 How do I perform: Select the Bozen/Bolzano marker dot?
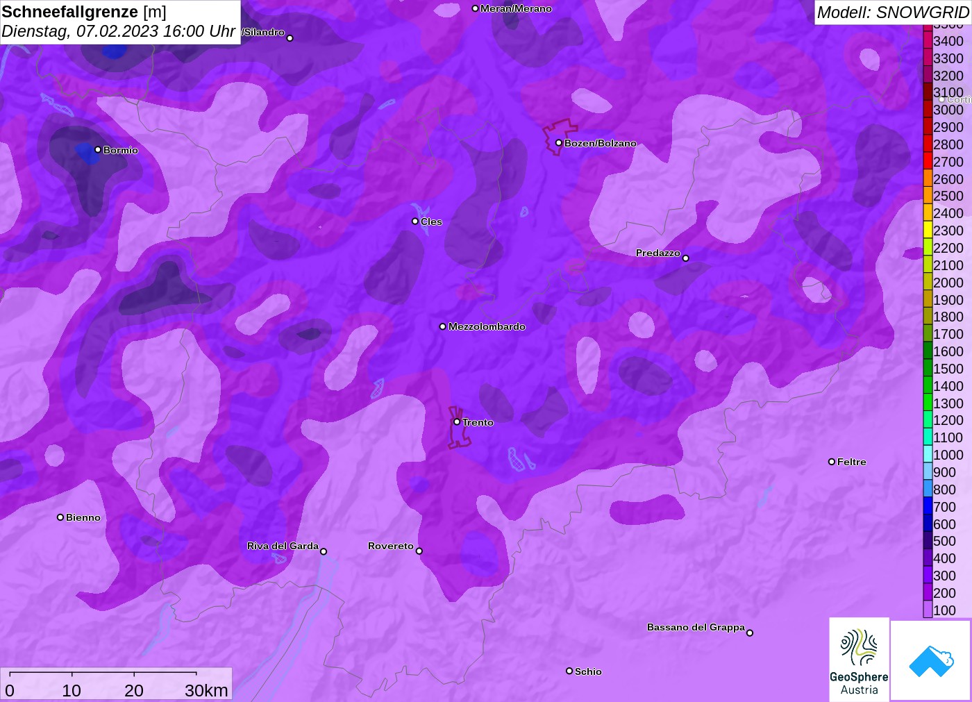(x=559, y=143)
